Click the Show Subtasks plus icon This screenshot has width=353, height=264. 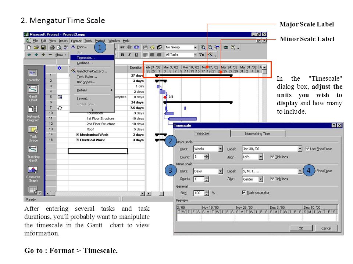point(43,55)
